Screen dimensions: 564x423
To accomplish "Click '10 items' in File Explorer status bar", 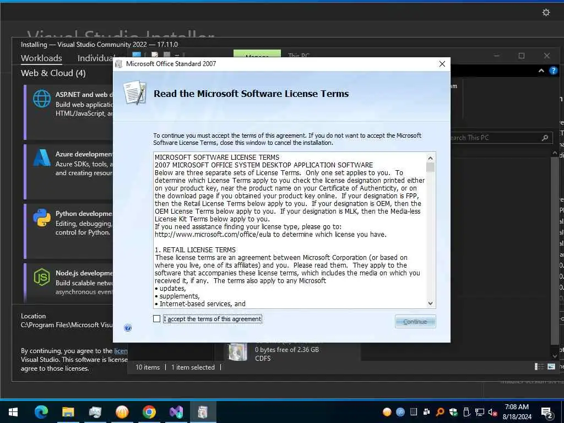I will click(x=148, y=367).
